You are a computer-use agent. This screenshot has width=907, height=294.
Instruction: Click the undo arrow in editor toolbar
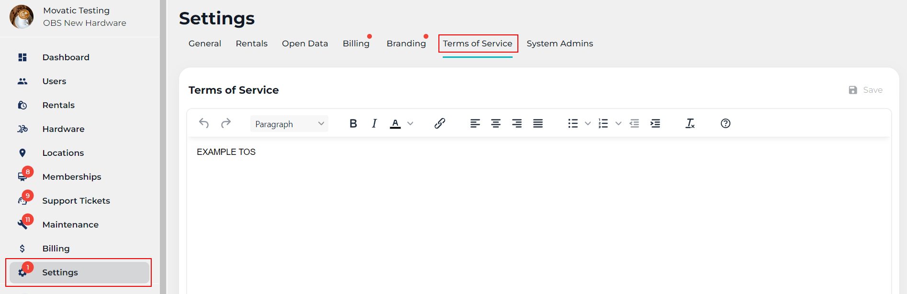204,123
